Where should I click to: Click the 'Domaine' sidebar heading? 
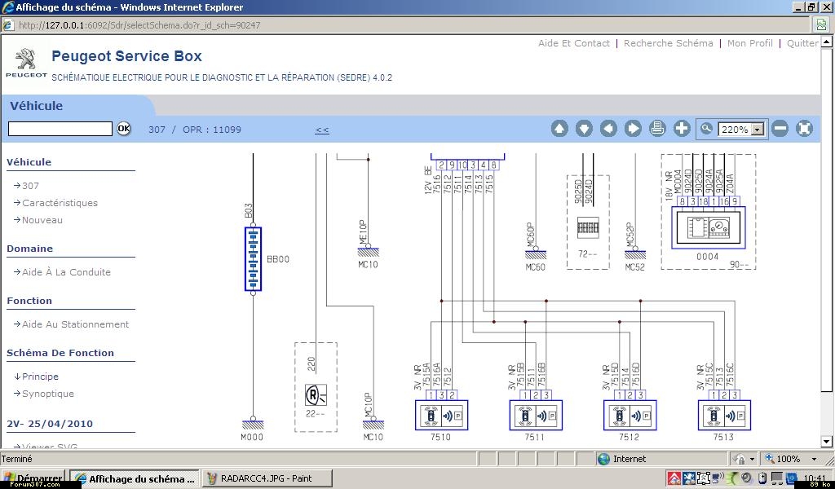pos(29,249)
